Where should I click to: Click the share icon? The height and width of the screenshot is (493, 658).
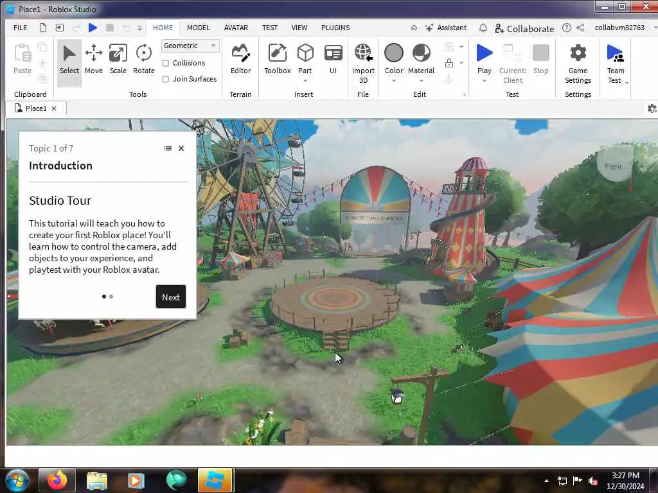pos(580,28)
